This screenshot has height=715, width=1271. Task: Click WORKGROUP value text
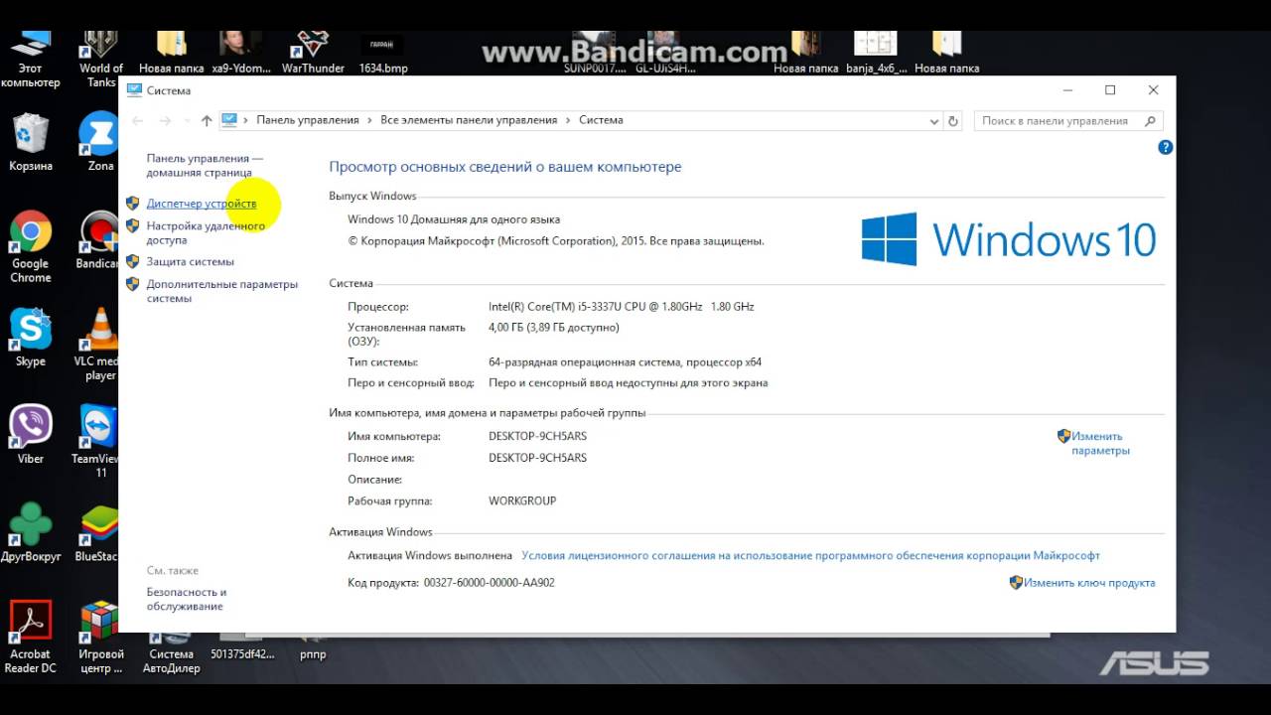click(522, 501)
